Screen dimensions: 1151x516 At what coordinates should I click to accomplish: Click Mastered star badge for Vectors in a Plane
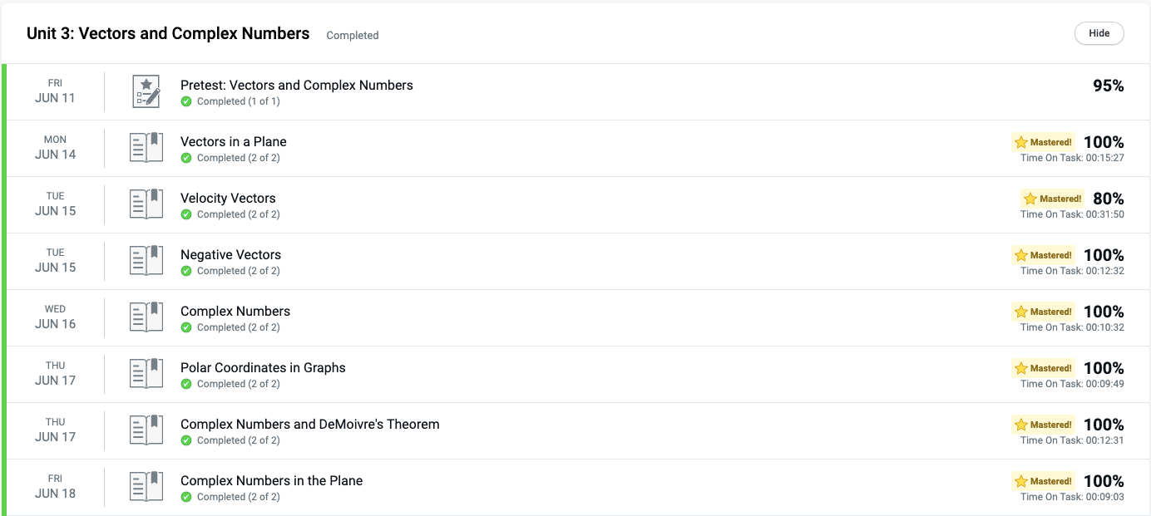point(1043,142)
